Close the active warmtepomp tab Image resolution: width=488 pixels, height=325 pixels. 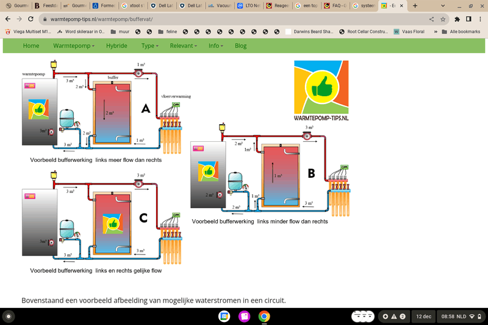(x=401, y=5)
